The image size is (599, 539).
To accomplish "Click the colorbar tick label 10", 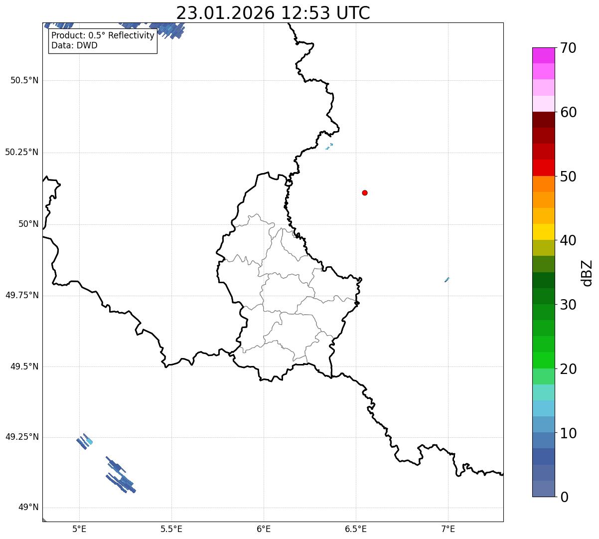I will [x=568, y=433].
